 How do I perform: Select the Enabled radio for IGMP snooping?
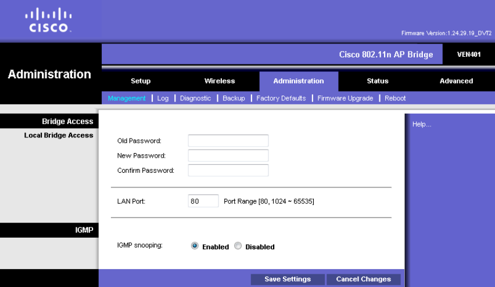tap(195, 246)
